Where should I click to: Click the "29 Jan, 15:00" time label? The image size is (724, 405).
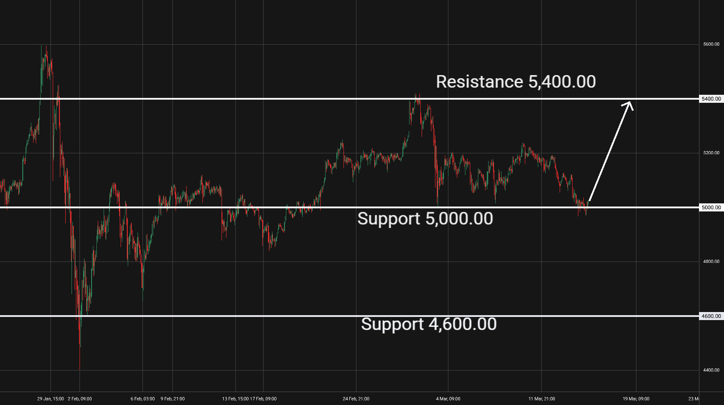tap(50, 399)
